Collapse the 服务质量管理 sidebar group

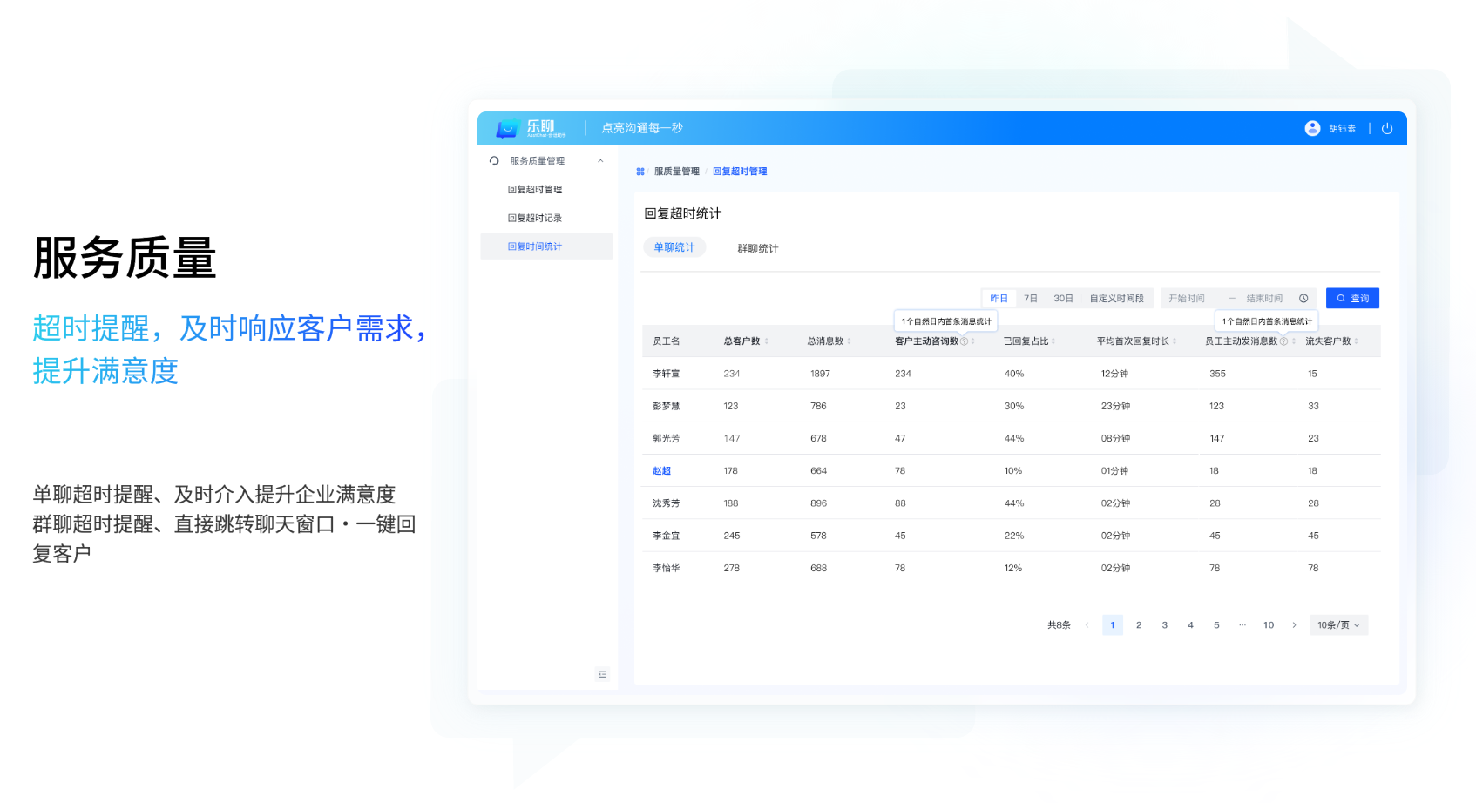pos(600,161)
